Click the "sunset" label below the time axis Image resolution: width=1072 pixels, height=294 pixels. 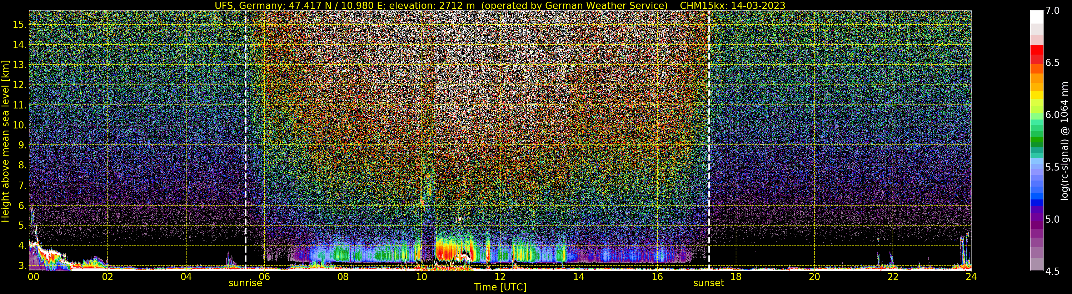pos(709,283)
